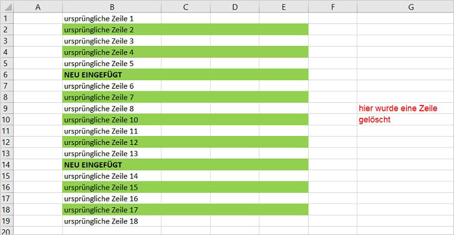Select row 19 header
This screenshot has width=454, height=235.
point(6,221)
